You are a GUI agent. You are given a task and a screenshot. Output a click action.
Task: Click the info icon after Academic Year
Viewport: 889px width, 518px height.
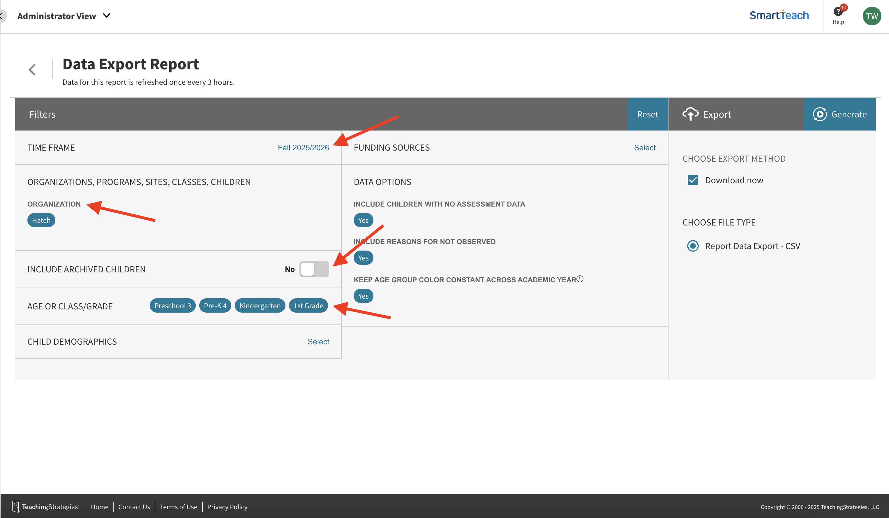pos(580,279)
